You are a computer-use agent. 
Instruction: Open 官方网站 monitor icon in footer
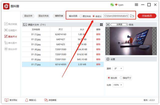[x=6, y=100]
